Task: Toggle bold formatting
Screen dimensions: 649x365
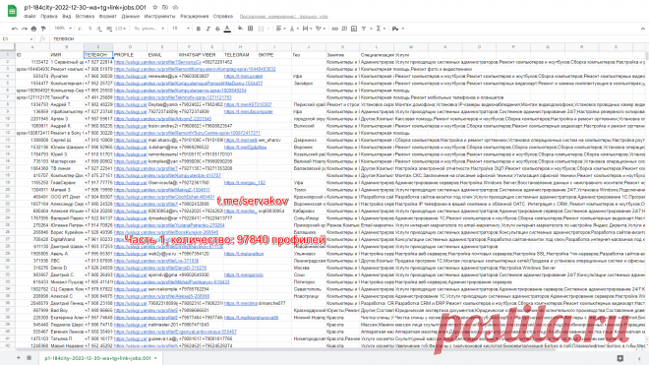Action: pyautogui.click(x=199, y=29)
